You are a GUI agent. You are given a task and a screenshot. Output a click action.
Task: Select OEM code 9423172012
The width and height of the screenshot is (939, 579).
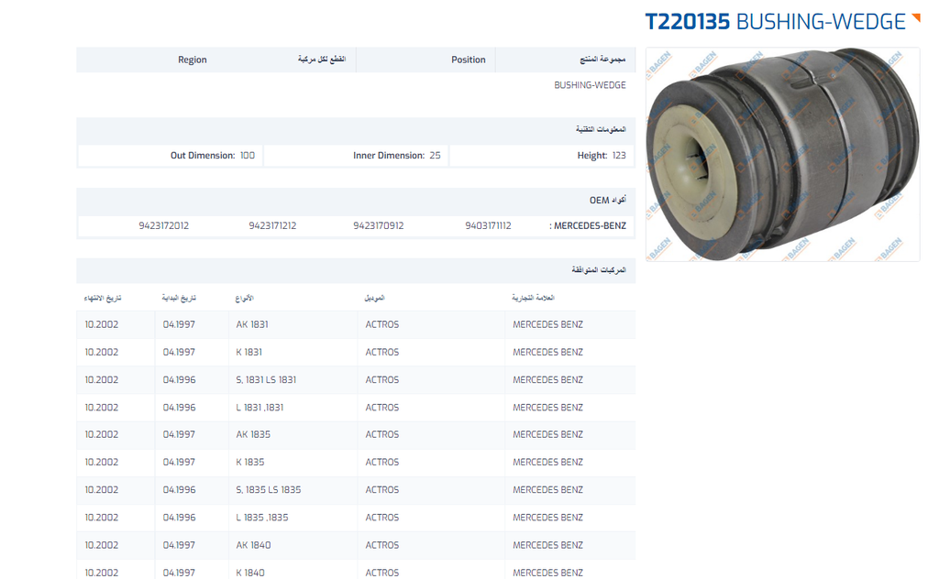(x=163, y=225)
